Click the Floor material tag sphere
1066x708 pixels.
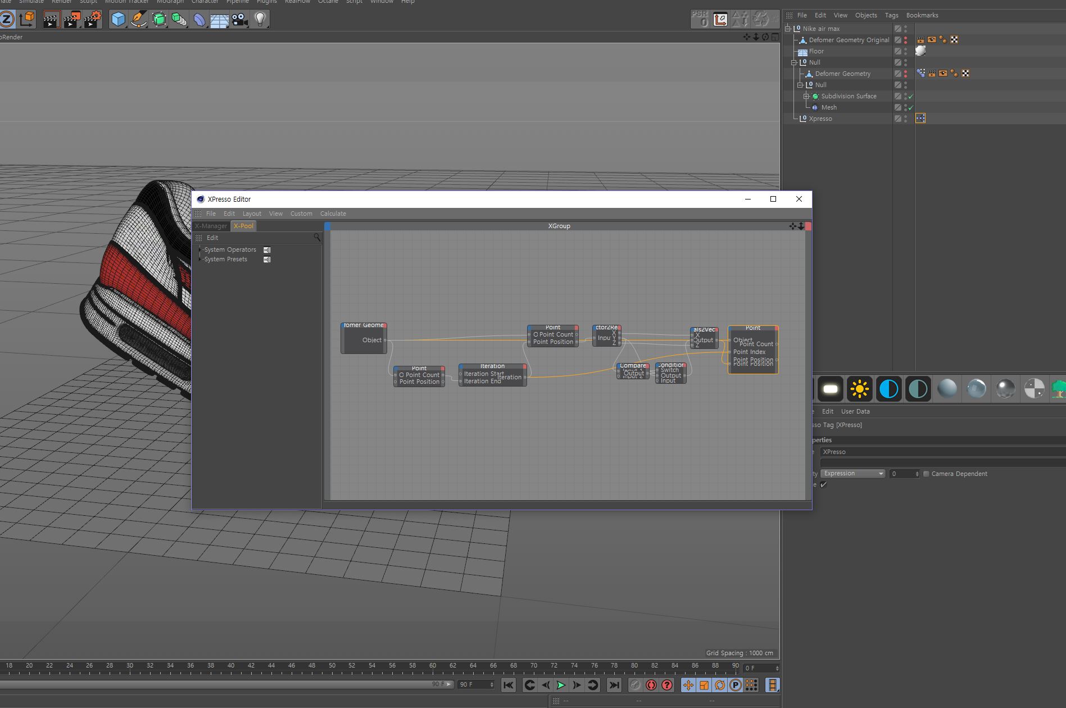point(920,51)
